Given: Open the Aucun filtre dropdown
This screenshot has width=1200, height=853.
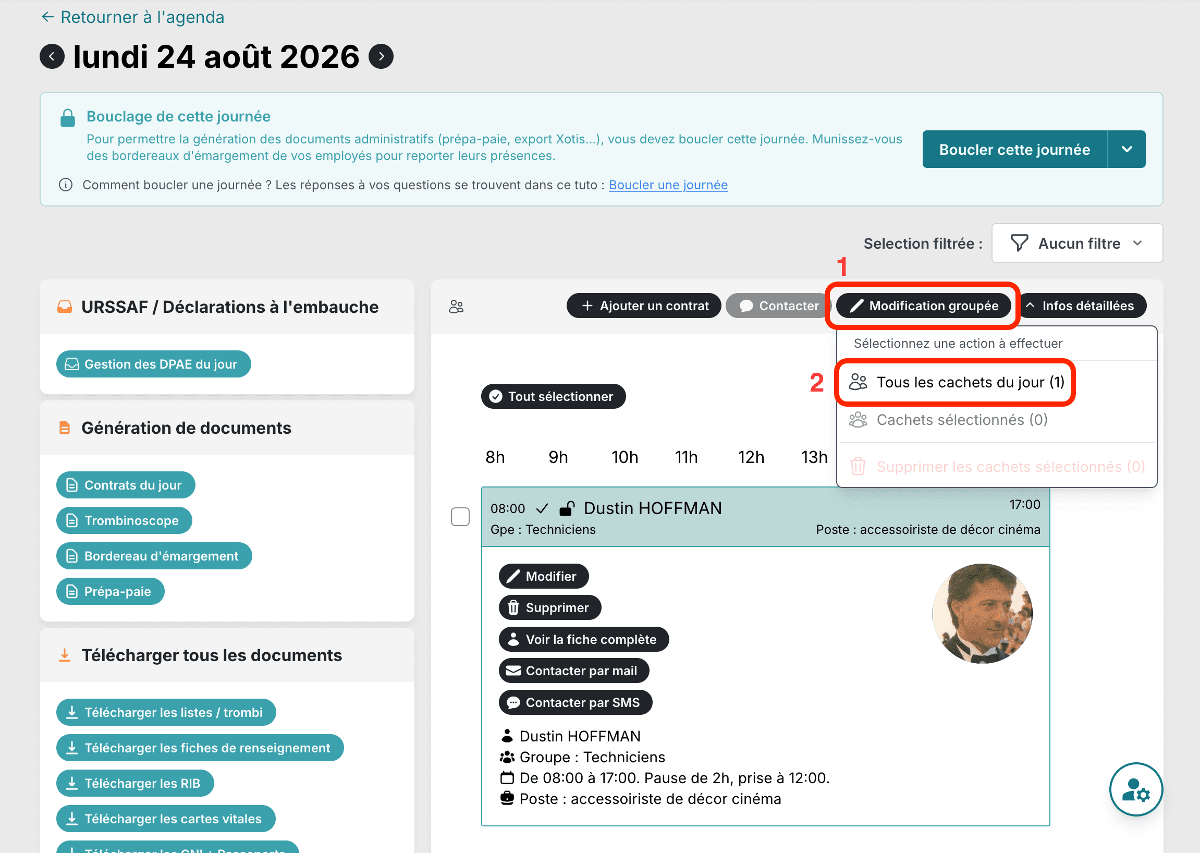Looking at the screenshot, I should [1076, 243].
